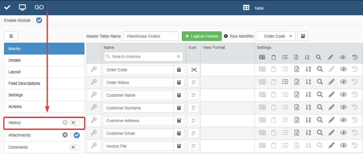The height and width of the screenshot is (154, 363).
Task: Click the pencil edit icon in Customer Name row
Action: coord(331,95)
